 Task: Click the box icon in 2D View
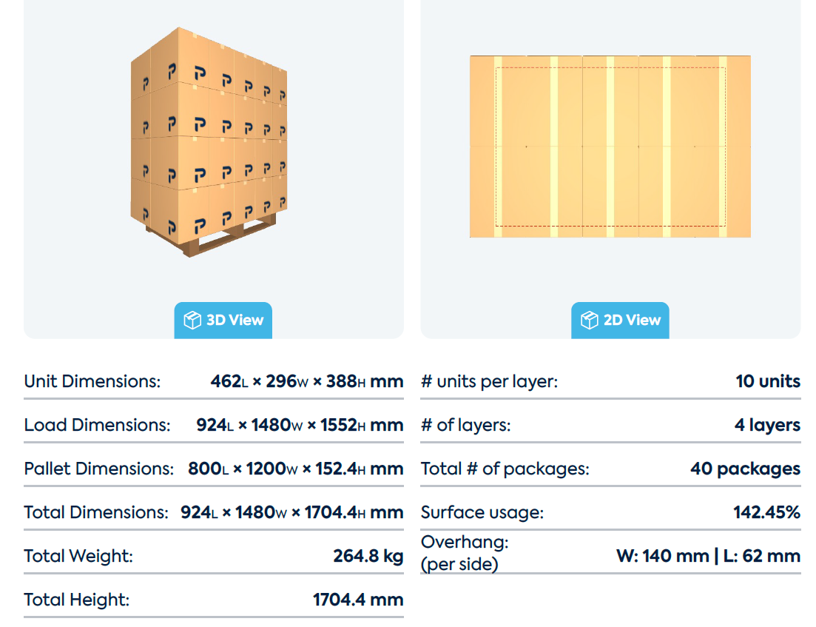(589, 320)
